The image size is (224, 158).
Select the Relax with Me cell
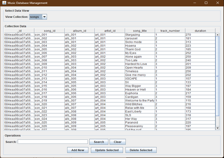tap(140, 108)
